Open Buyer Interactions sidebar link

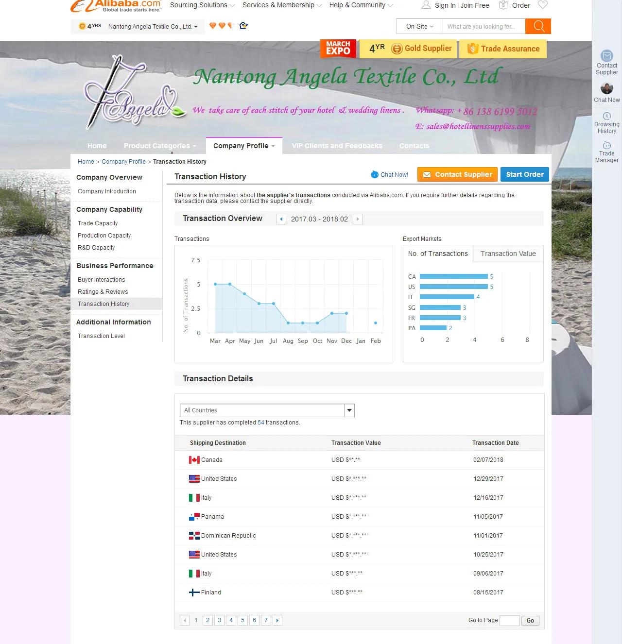pyautogui.click(x=102, y=280)
